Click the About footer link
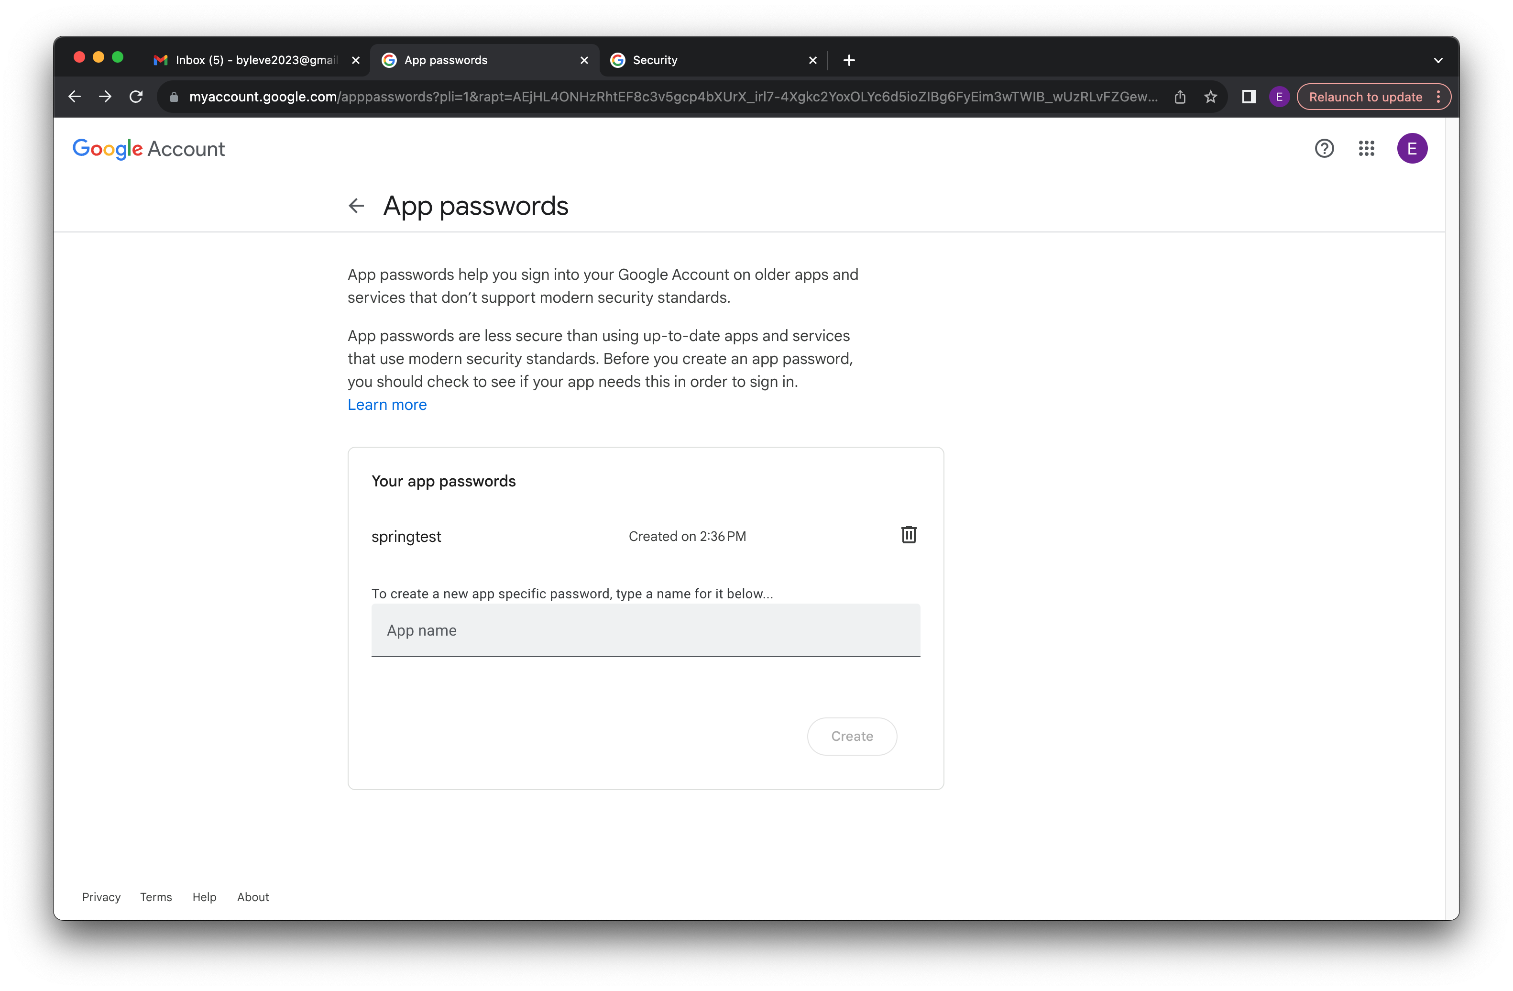This screenshot has width=1513, height=991. click(x=253, y=897)
